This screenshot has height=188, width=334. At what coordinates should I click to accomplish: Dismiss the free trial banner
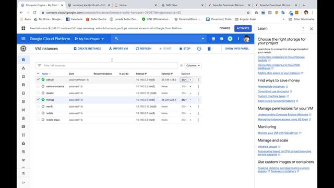225,28
